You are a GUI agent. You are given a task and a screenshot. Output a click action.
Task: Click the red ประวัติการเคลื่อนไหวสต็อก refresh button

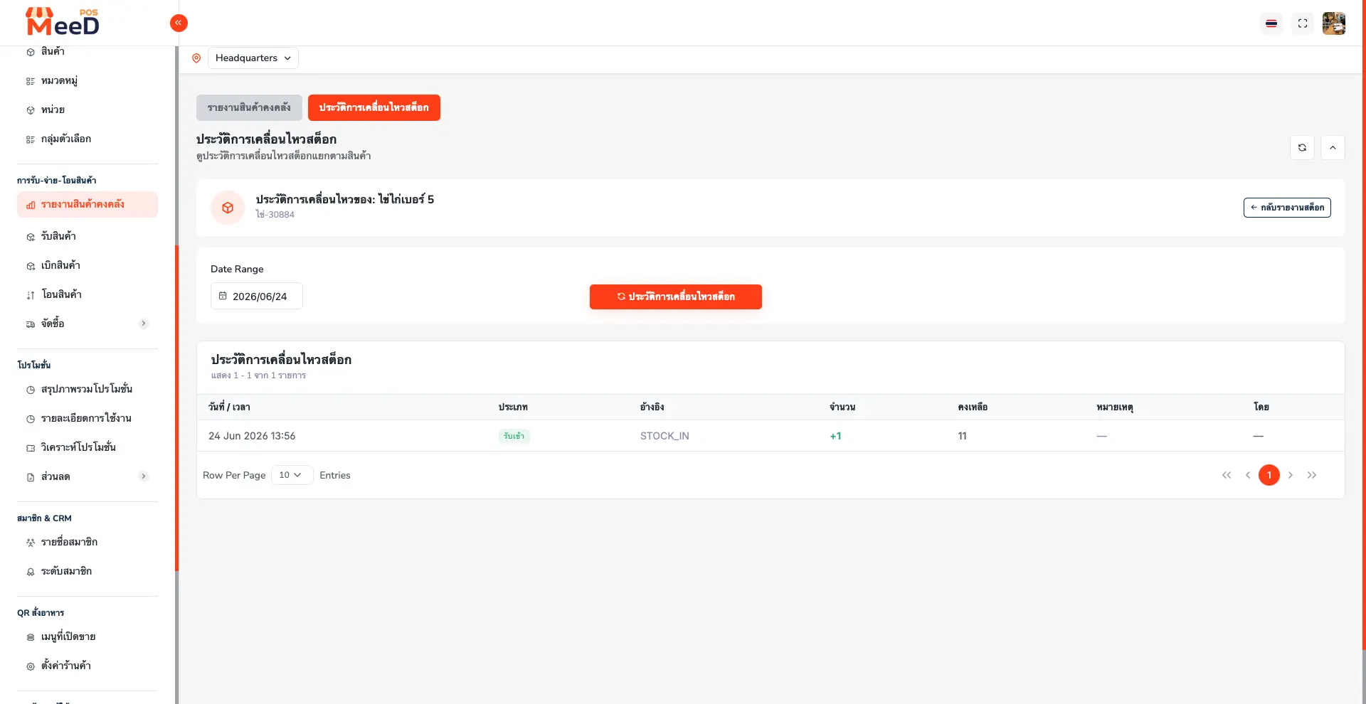tap(676, 297)
